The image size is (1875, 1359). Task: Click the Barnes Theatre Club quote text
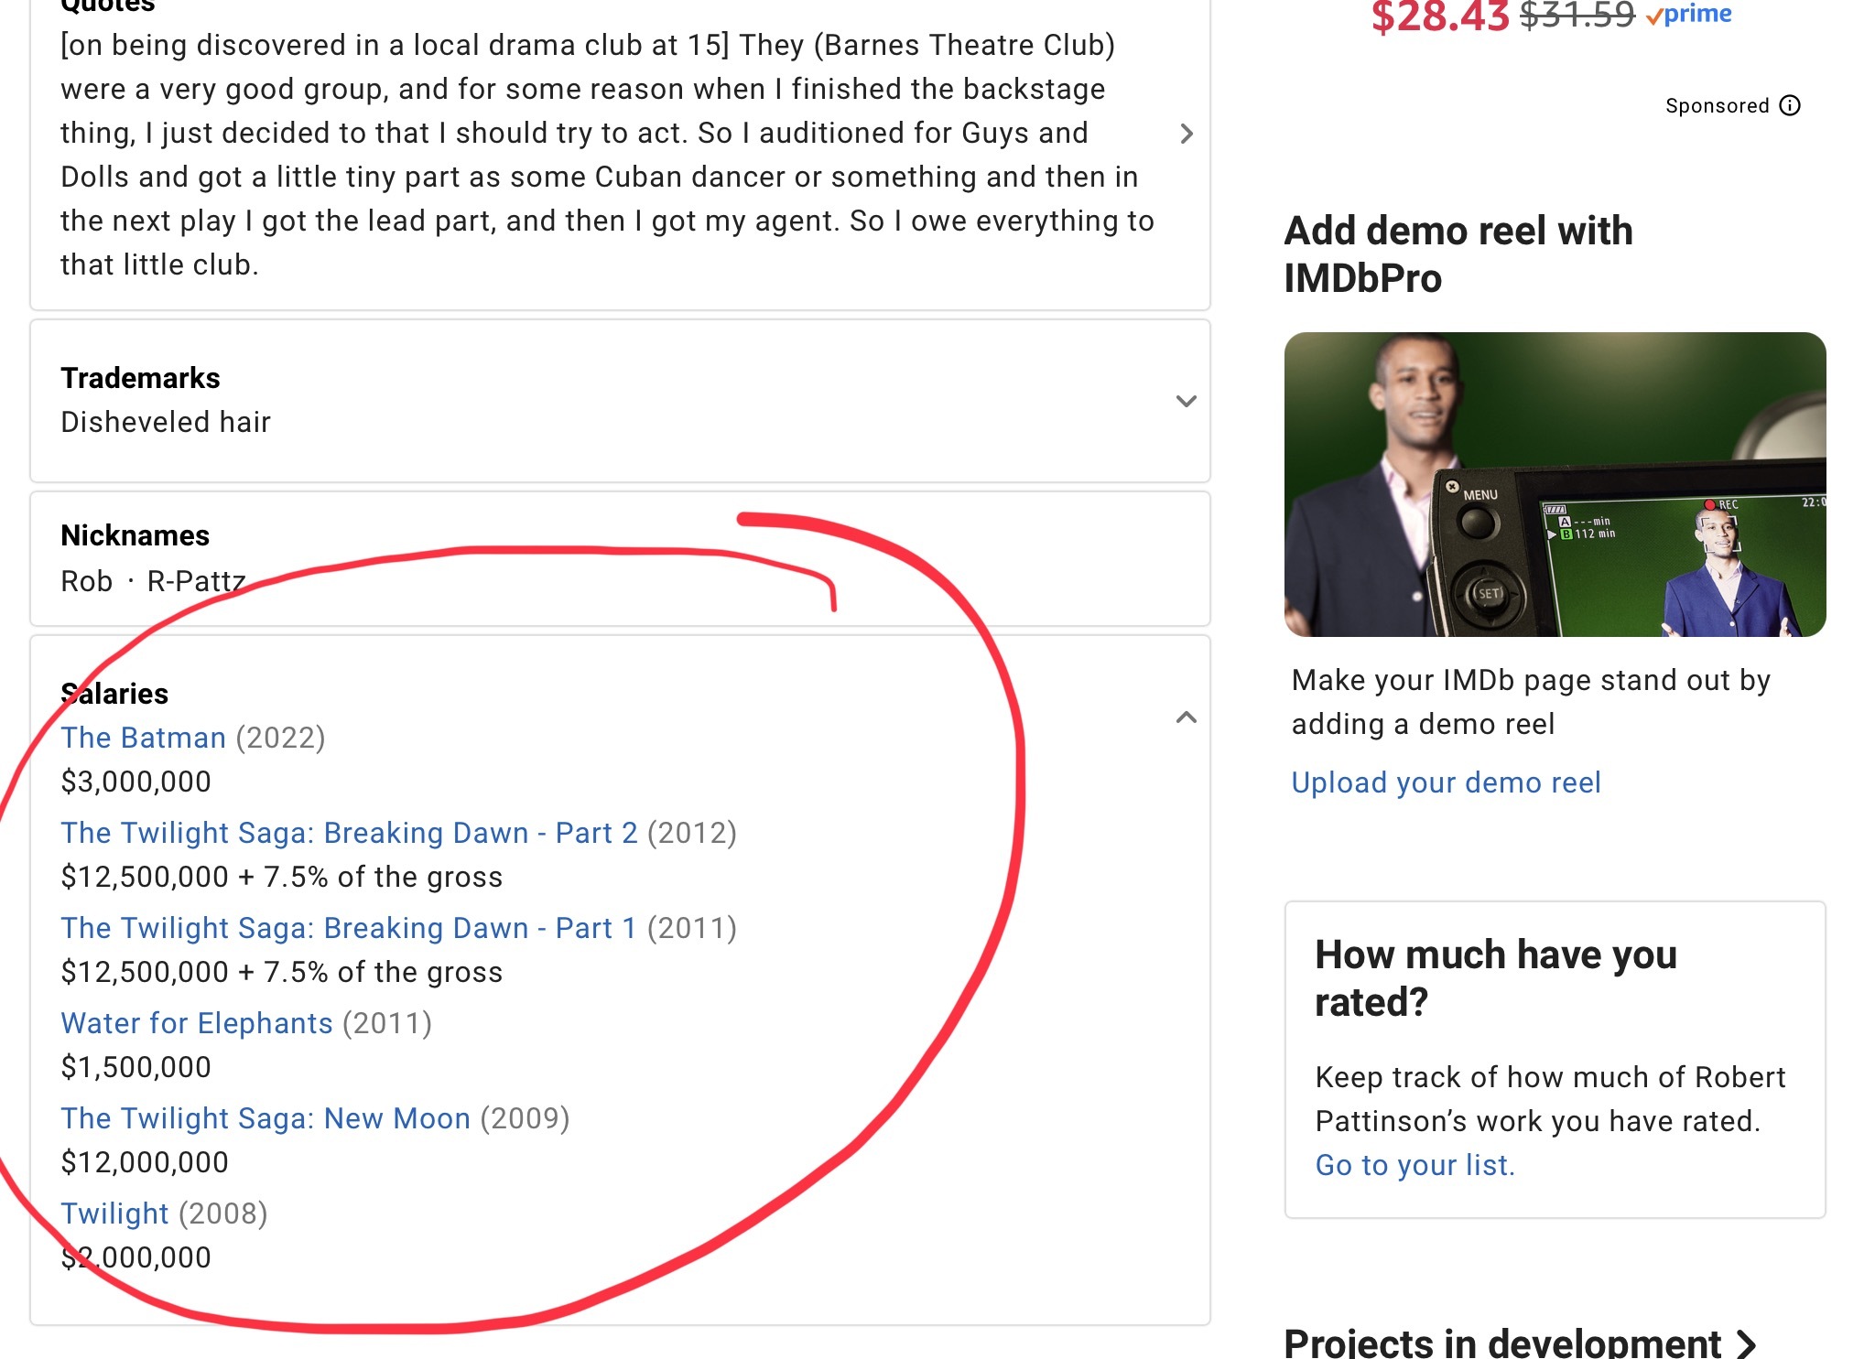click(607, 155)
